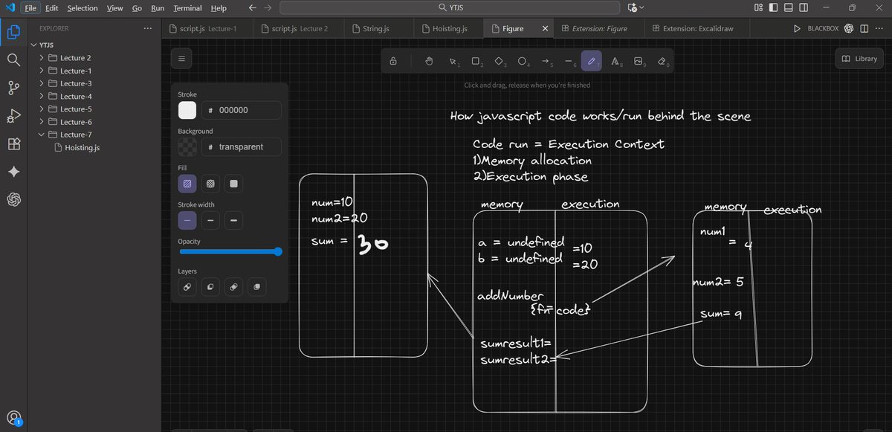Collapse the Lecture-7 folder

pos(42,135)
